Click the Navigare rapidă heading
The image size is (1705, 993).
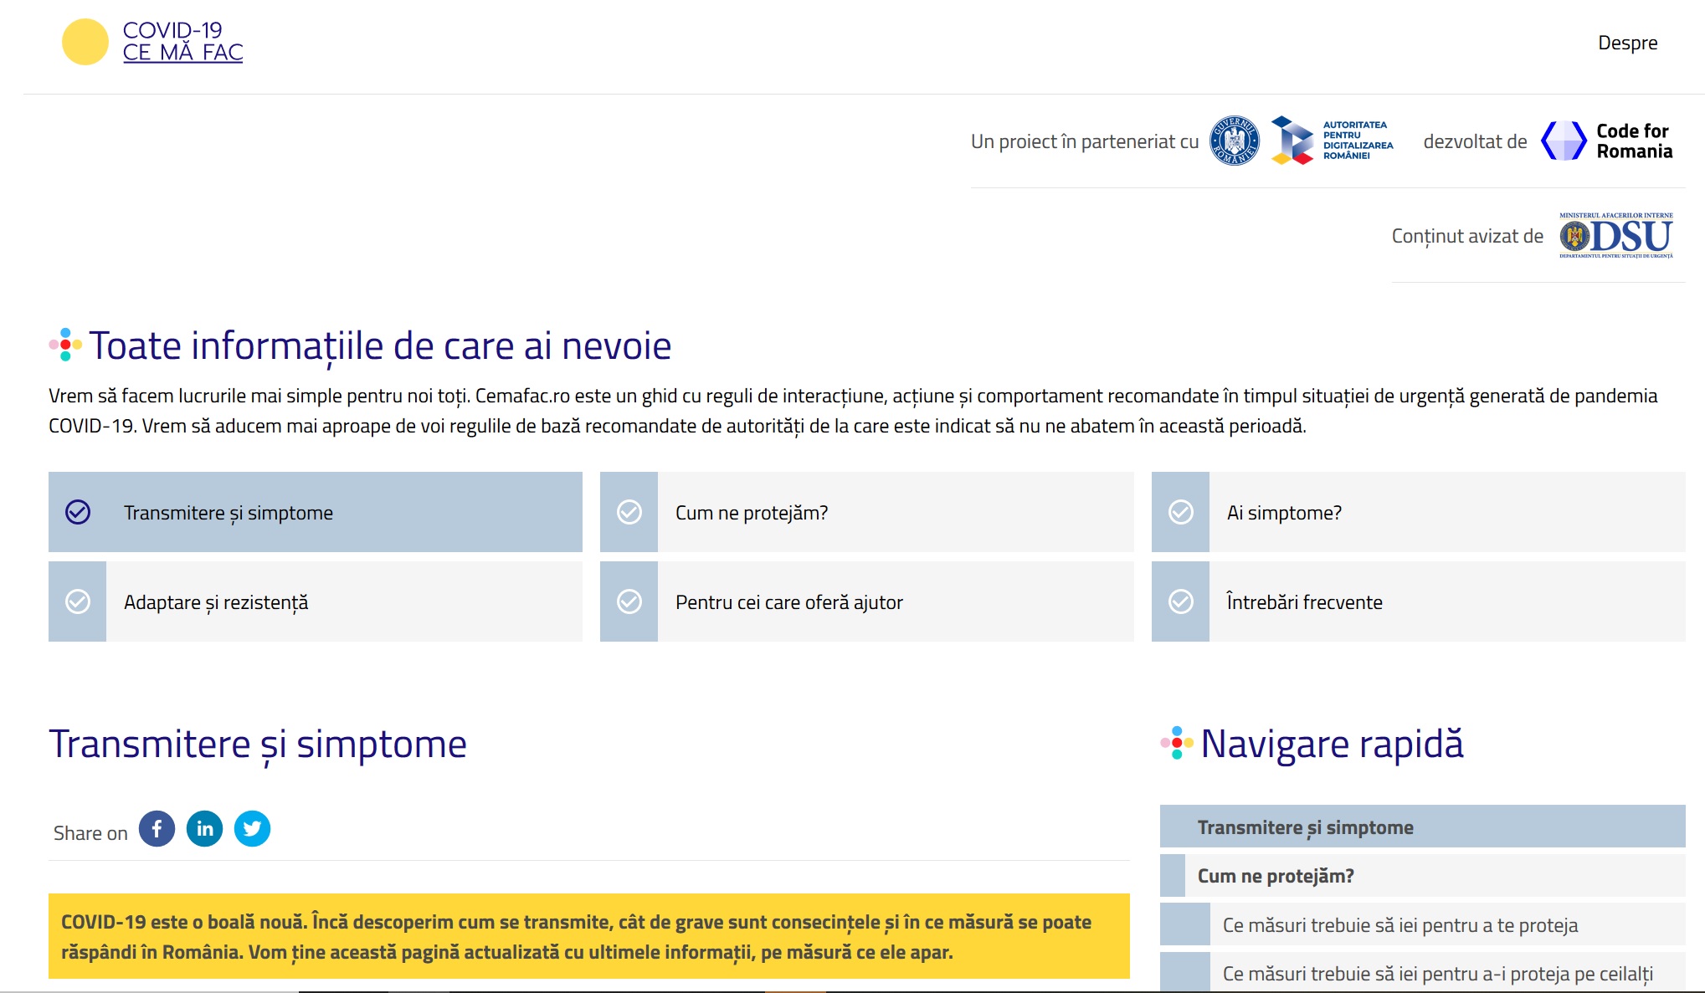click(x=1332, y=744)
